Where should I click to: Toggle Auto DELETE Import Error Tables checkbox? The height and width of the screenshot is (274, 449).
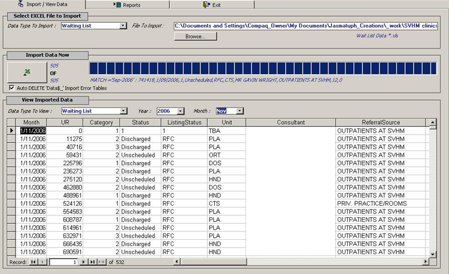(x=11, y=88)
